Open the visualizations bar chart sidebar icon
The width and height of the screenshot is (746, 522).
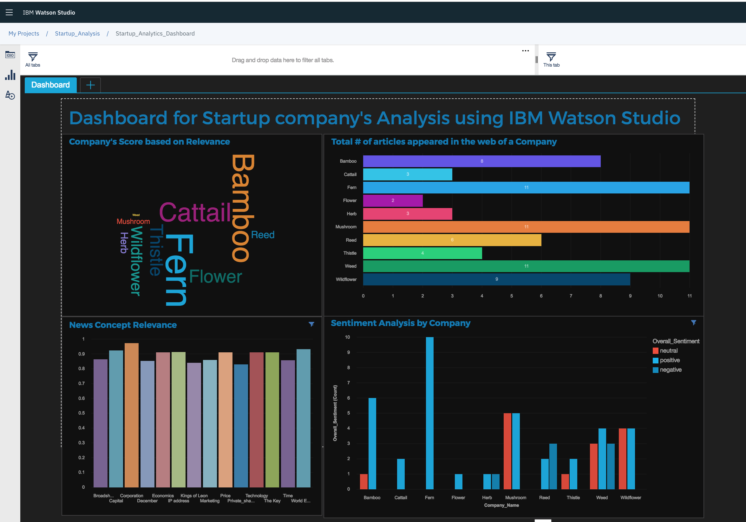pyautogui.click(x=10, y=75)
